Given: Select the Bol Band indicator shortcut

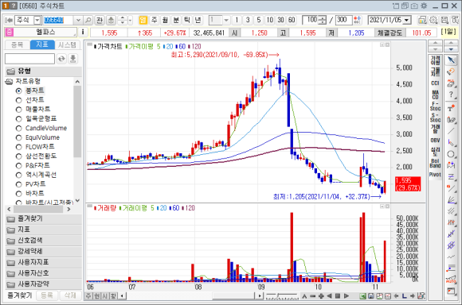Looking at the screenshot, I should (x=435, y=163).
